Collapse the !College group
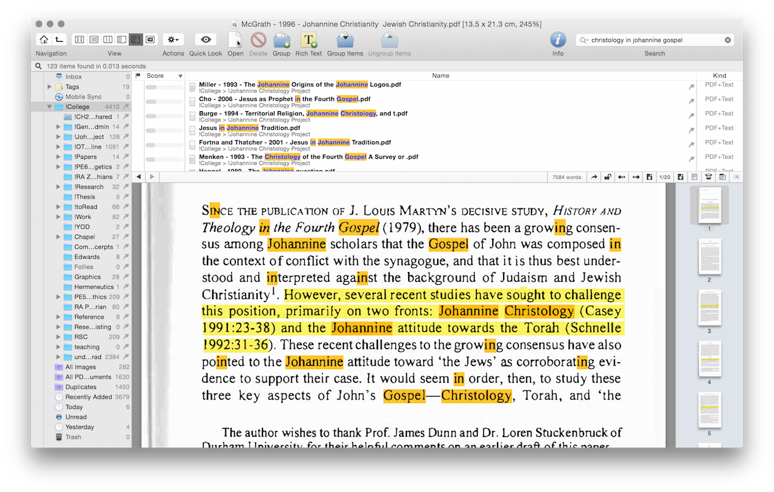 [x=50, y=107]
